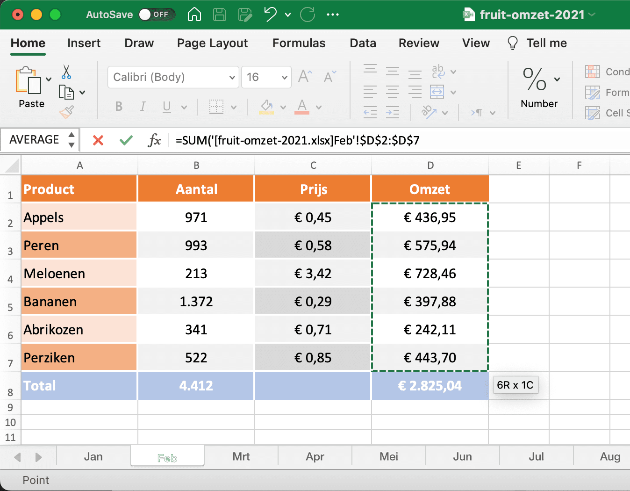
Task: Click the Insert Function (fx) icon
Action: [x=154, y=139]
